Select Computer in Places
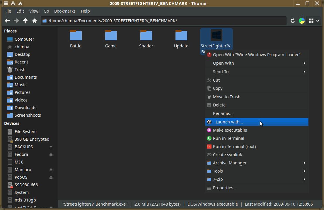Image resolution: width=324 pixels, height=210 pixels. click(29, 39)
